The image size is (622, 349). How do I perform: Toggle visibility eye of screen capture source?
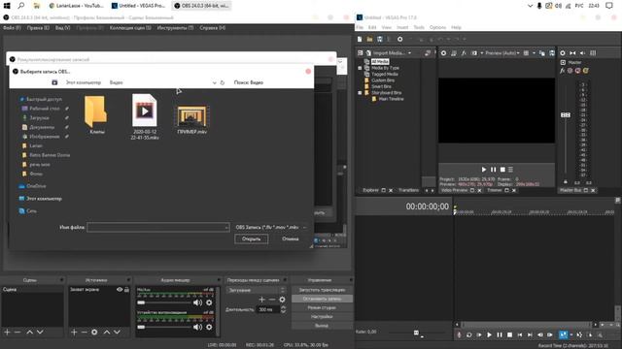tap(120, 290)
